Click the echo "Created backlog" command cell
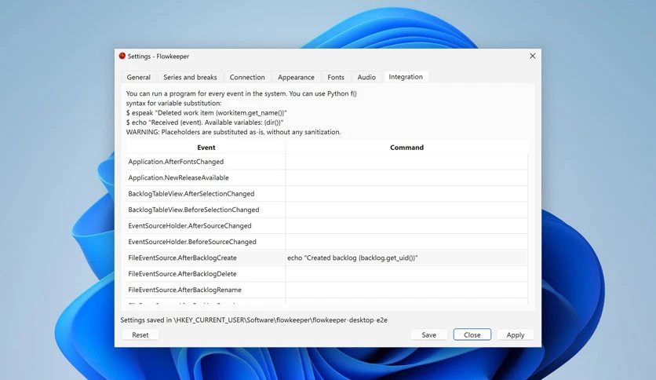The height and width of the screenshot is (380, 656). click(x=406, y=258)
